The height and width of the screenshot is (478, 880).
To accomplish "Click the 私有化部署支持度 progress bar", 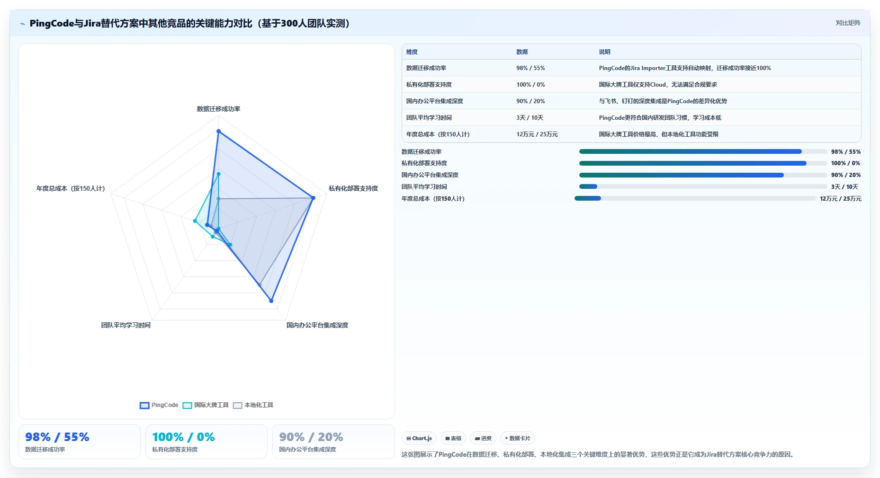I will click(703, 163).
